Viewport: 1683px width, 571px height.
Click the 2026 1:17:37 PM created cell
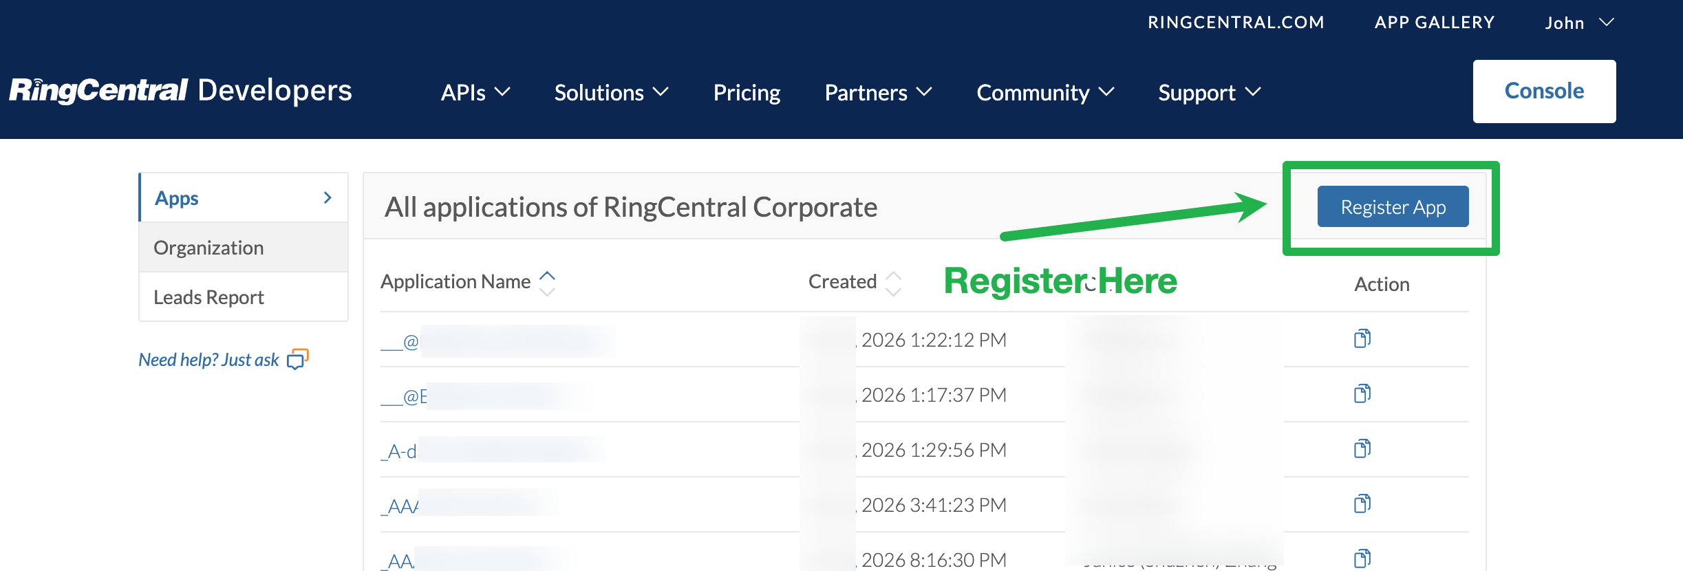click(933, 395)
